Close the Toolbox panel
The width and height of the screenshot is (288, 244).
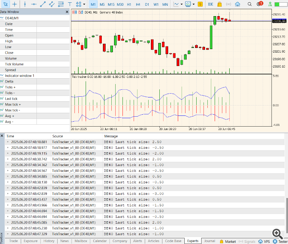(x=2, y=136)
